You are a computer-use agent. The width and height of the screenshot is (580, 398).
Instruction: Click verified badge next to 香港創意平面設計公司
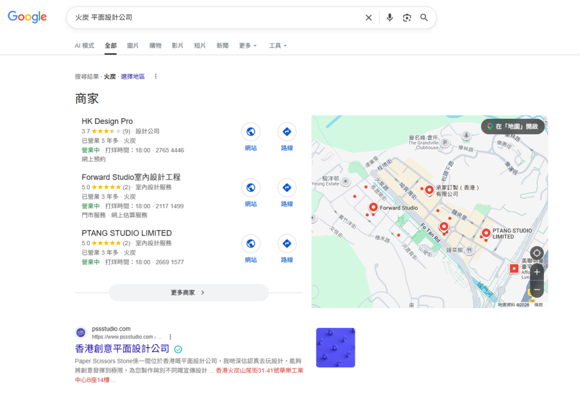pos(178,349)
